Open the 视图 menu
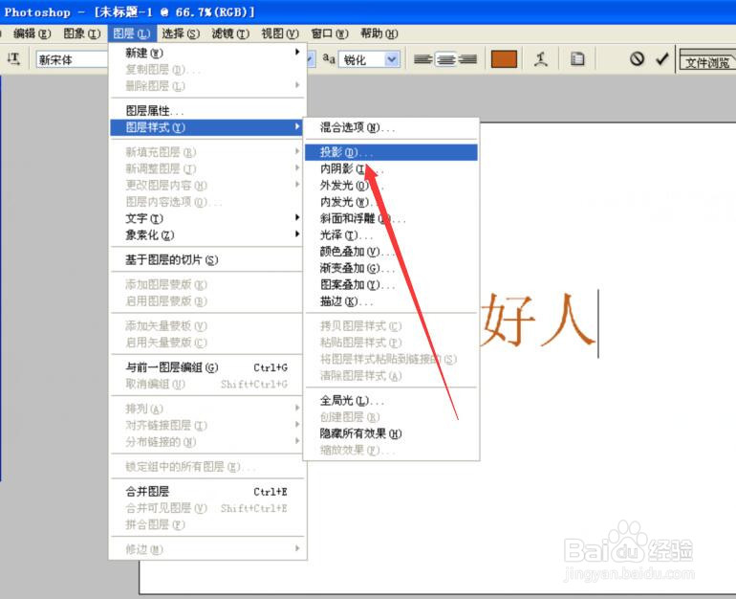Image resolution: width=736 pixels, height=599 pixels. coord(280,33)
